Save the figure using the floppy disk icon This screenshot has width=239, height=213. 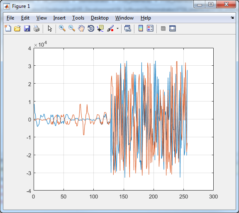click(27, 28)
